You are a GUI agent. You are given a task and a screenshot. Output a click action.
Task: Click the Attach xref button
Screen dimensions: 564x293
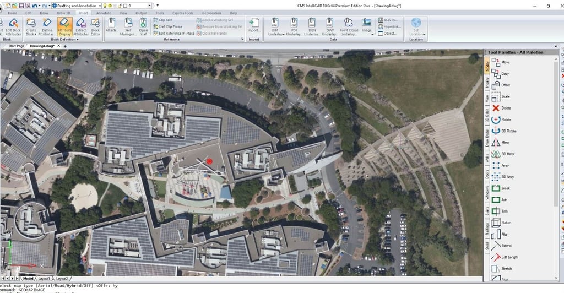112,26
